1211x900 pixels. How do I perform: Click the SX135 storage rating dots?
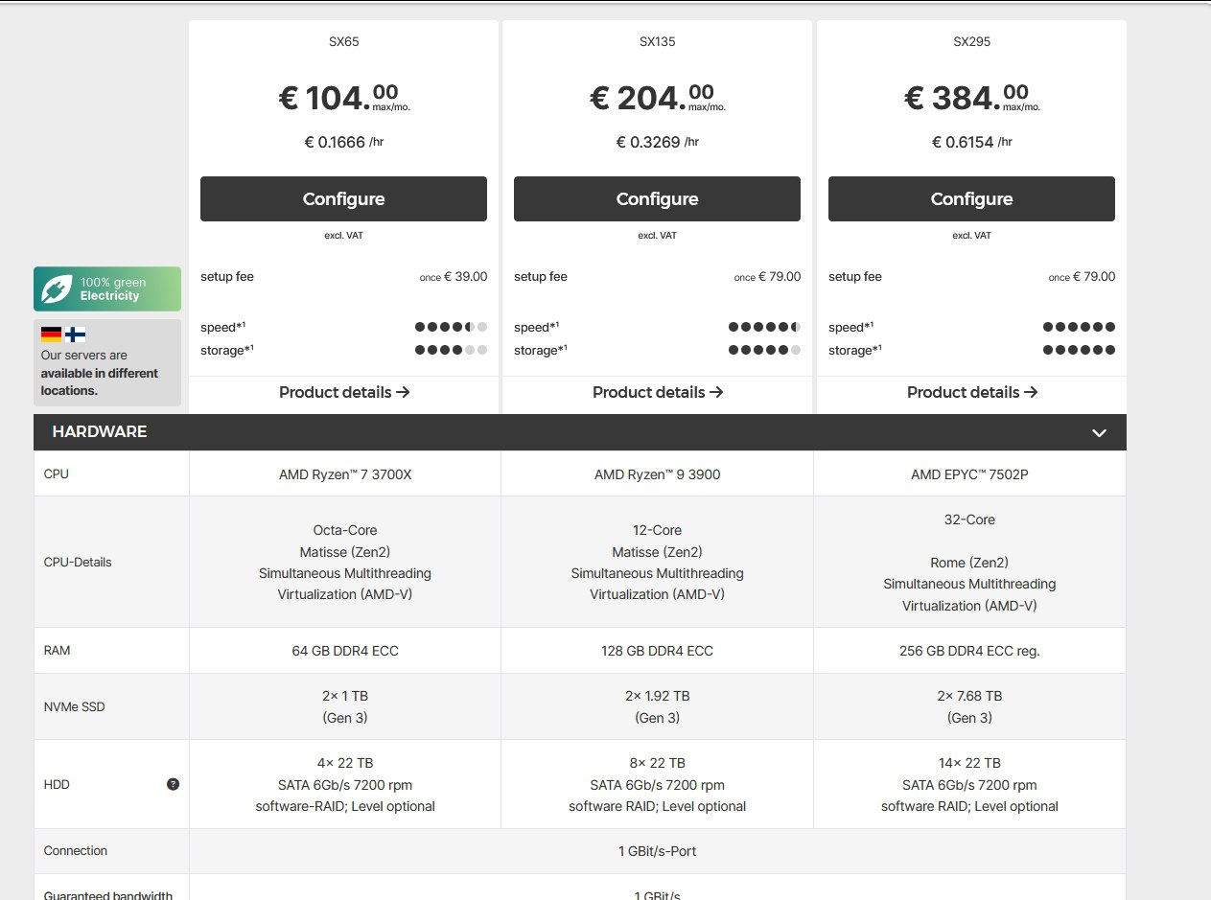coord(764,350)
